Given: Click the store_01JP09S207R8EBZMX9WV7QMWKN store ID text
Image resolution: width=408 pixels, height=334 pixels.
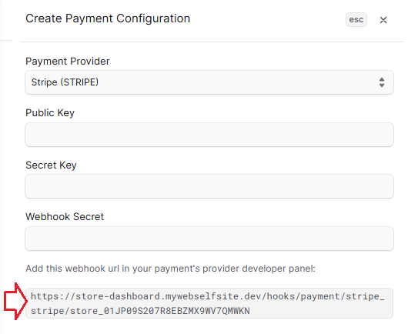Looking at the screenshot, I should coord(160,311).
